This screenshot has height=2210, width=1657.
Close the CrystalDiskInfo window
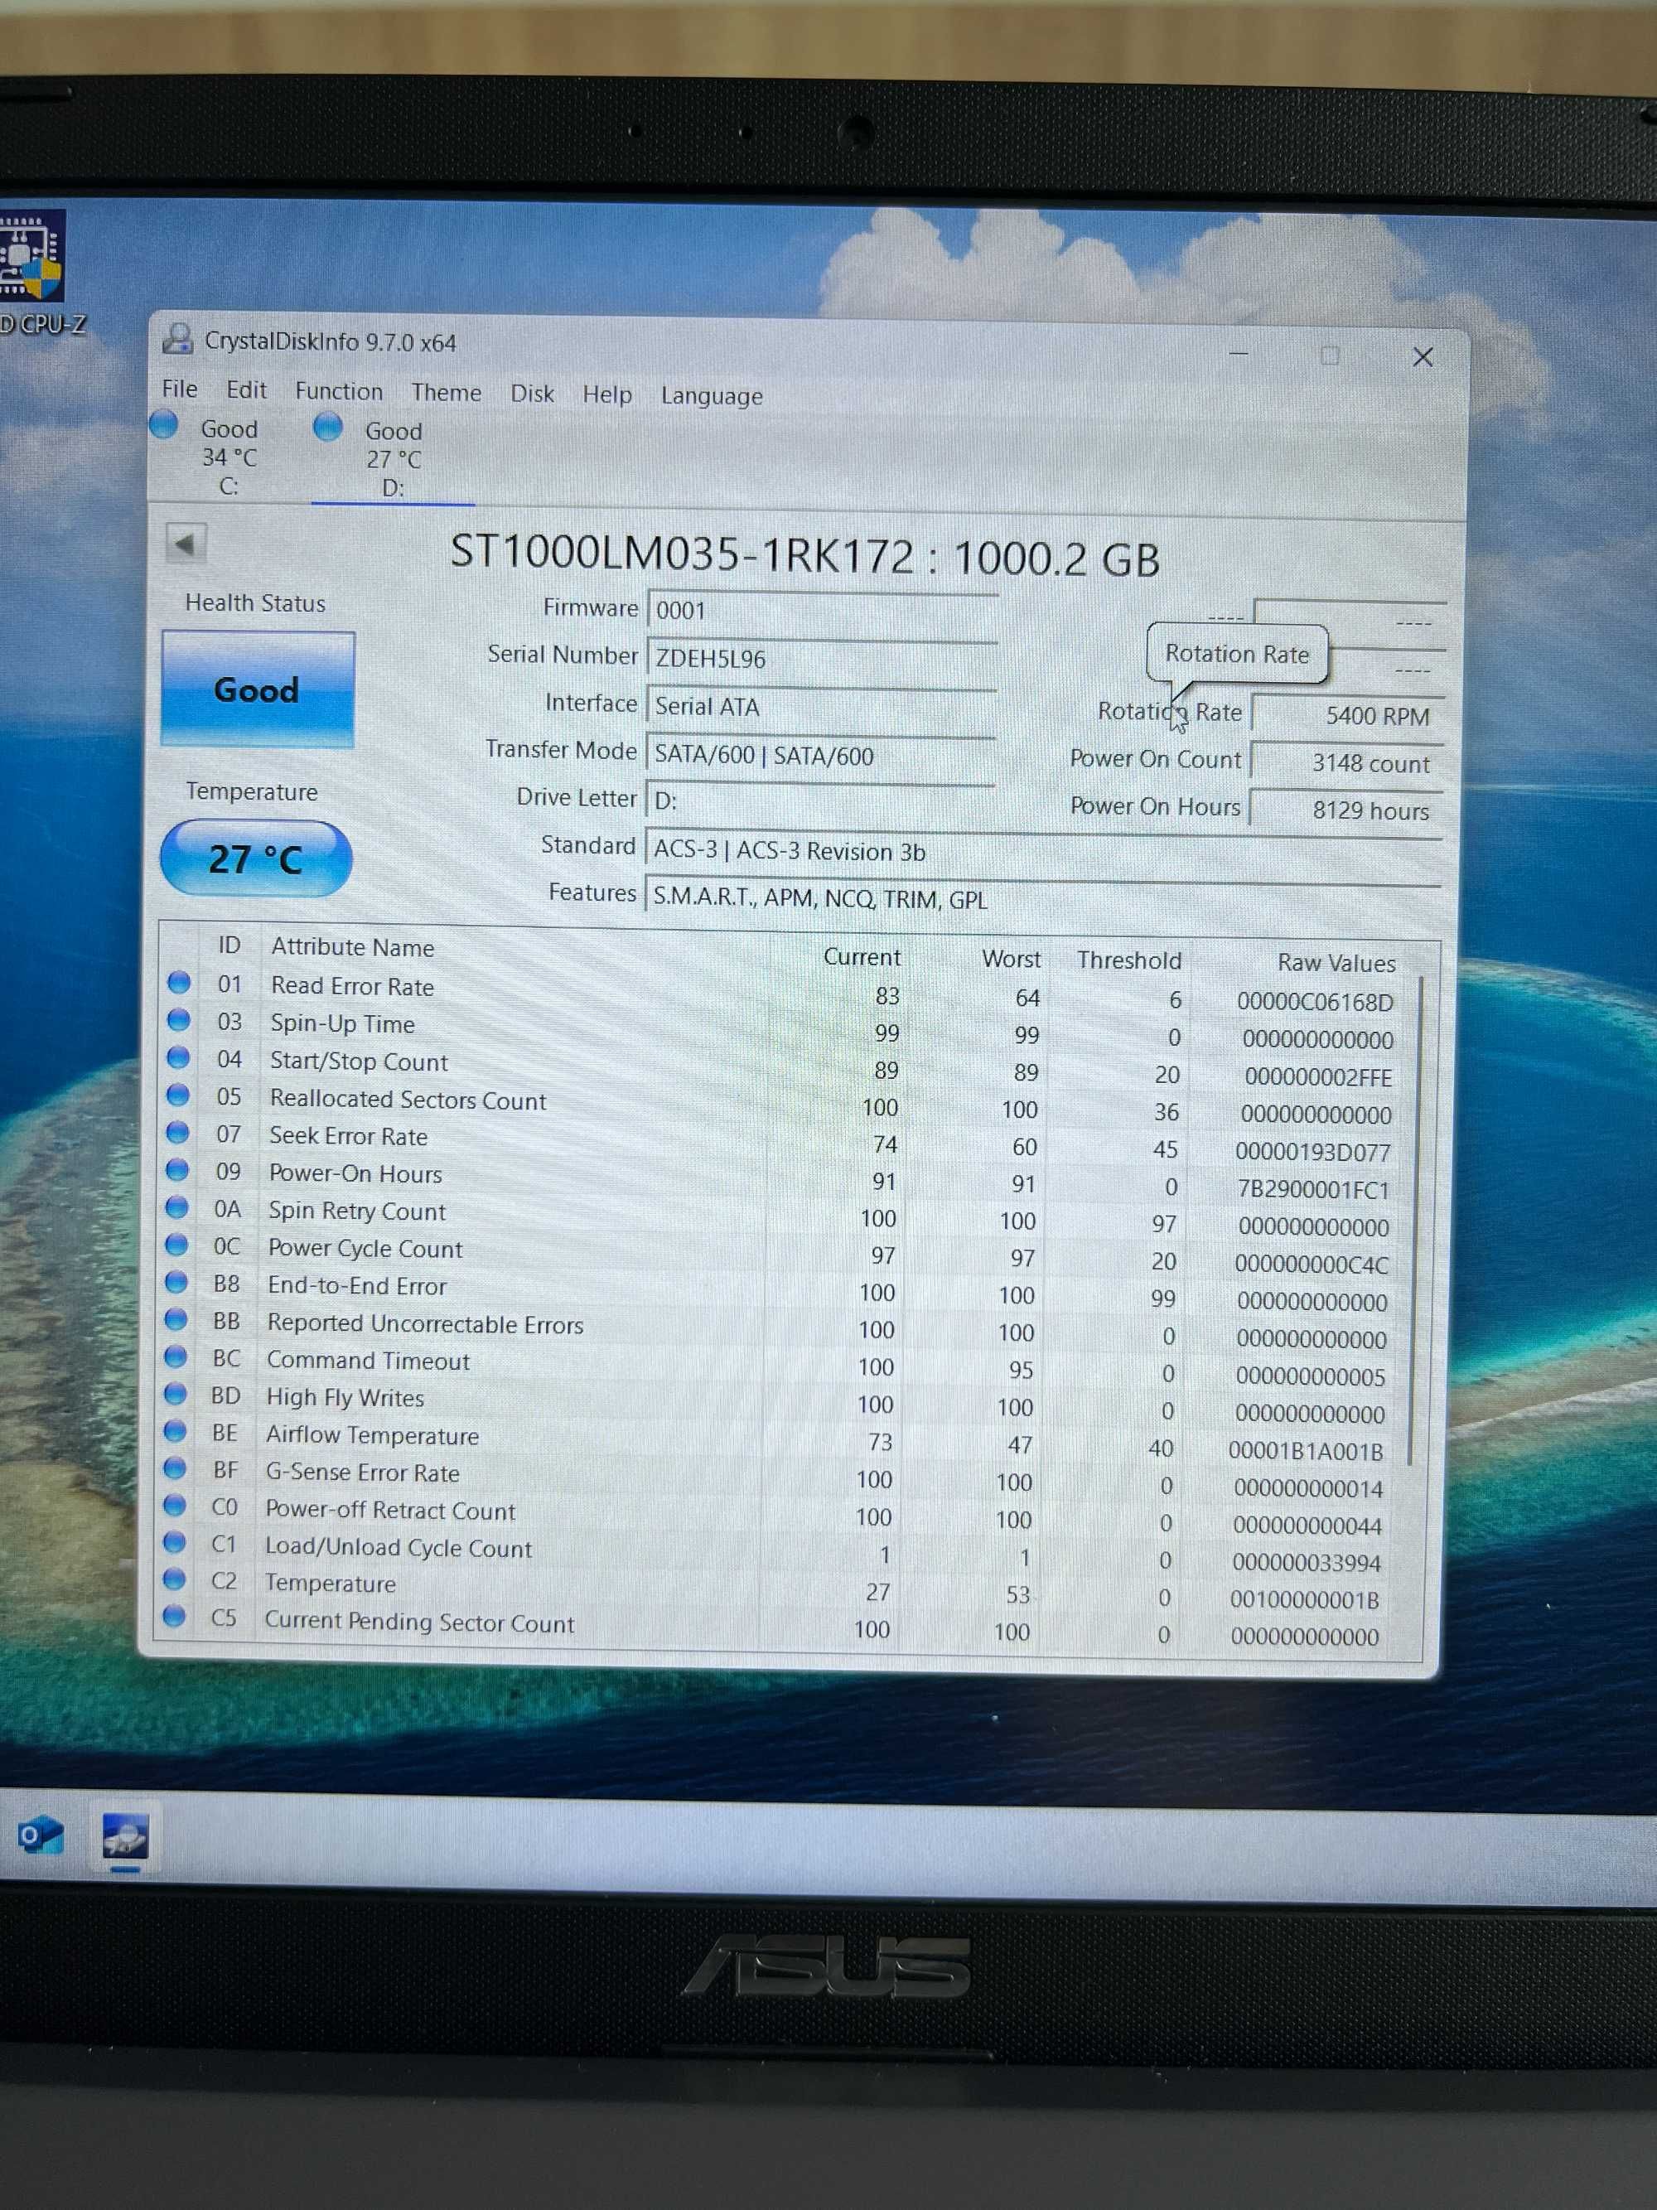tap(1423, 356)
